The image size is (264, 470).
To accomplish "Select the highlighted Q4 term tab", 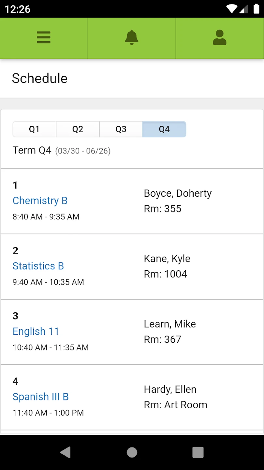I will point(164,129).
